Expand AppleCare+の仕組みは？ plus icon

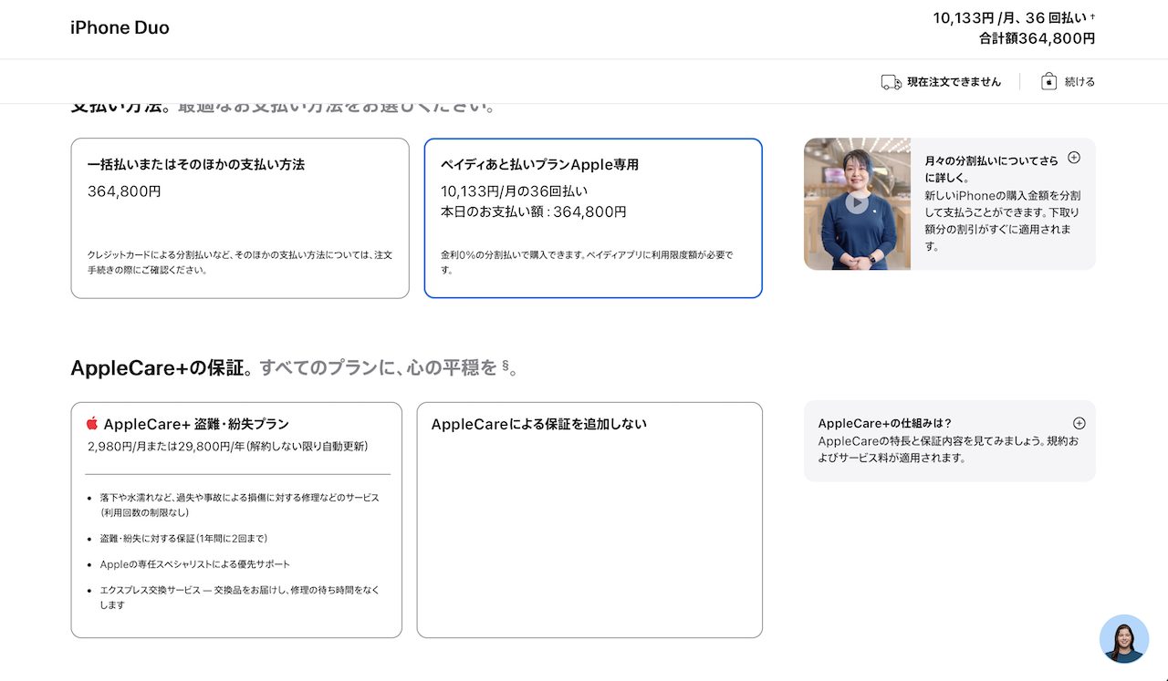pos(1079,423)
